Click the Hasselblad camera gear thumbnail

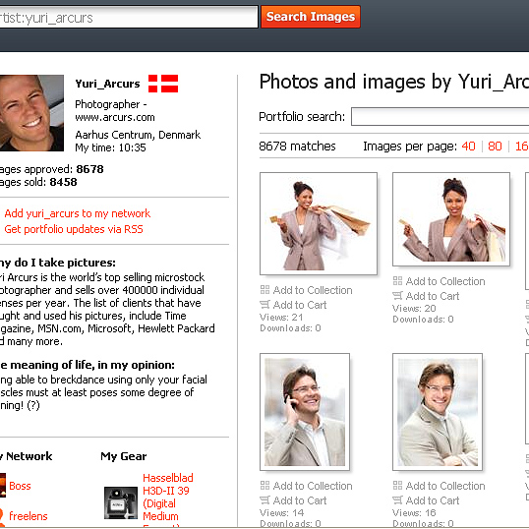pos(121,502)
